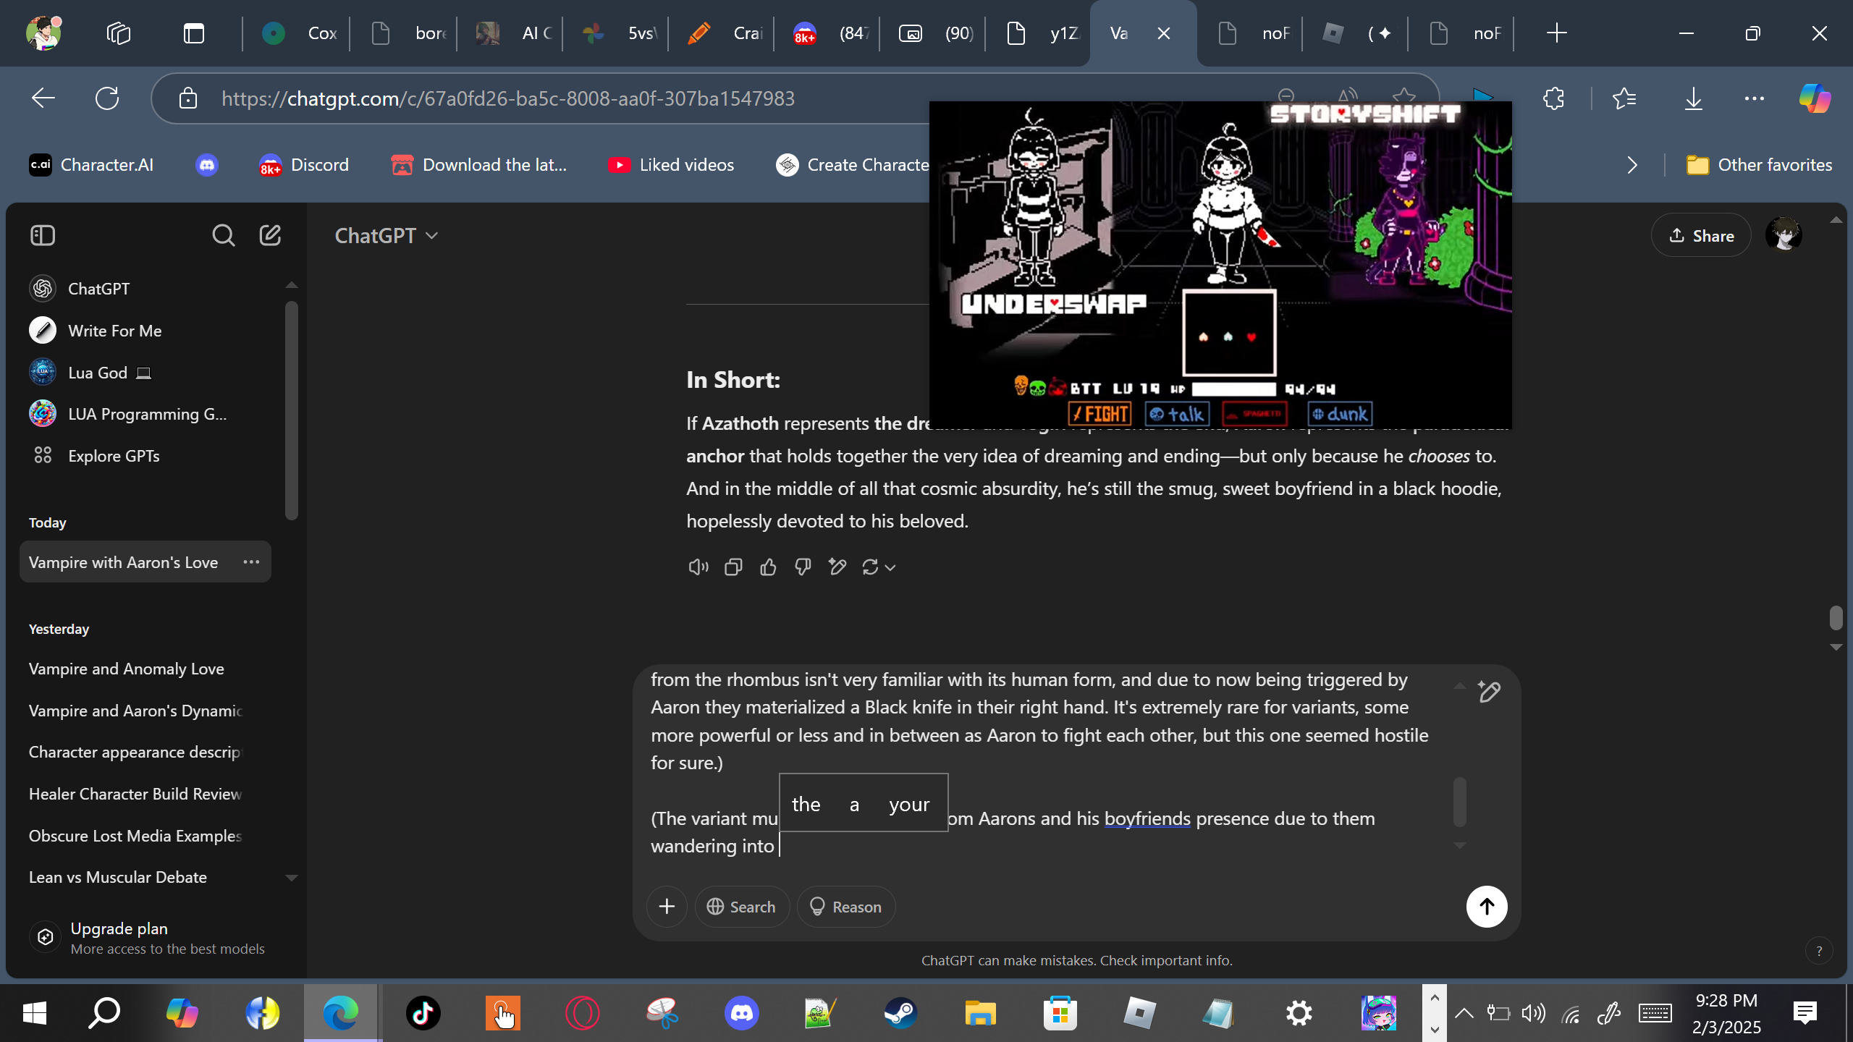Switch to the 5vs browser tab
The height and width of the screenshot is (1042, 1853).
pyautogui.click(x=619, y=33)
